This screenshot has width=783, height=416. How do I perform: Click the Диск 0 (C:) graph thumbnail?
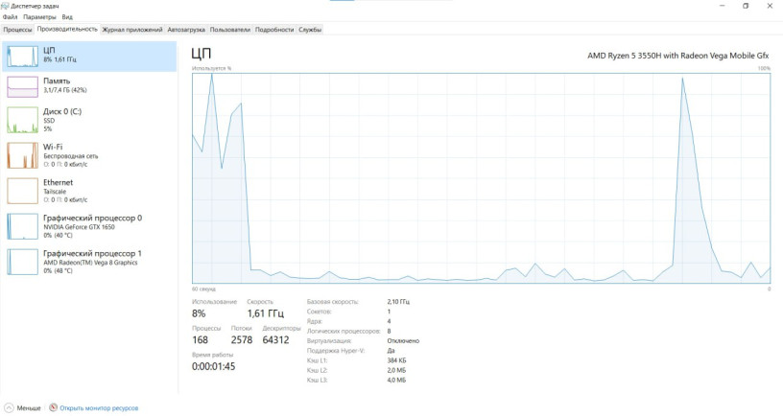[22, 120]
